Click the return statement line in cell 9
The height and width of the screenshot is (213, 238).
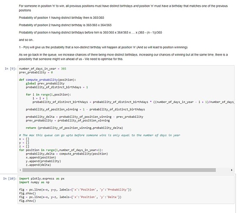coord(74,128)
